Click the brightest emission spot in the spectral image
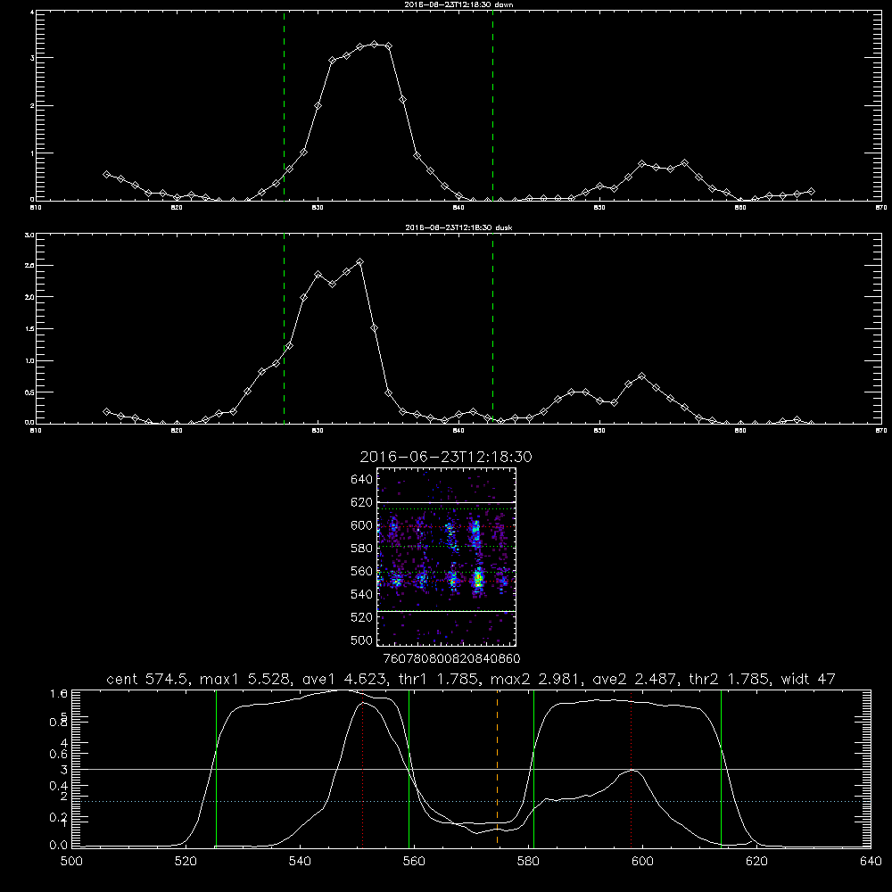Screen dimensions: 892x892 click(x=478, y=581)
